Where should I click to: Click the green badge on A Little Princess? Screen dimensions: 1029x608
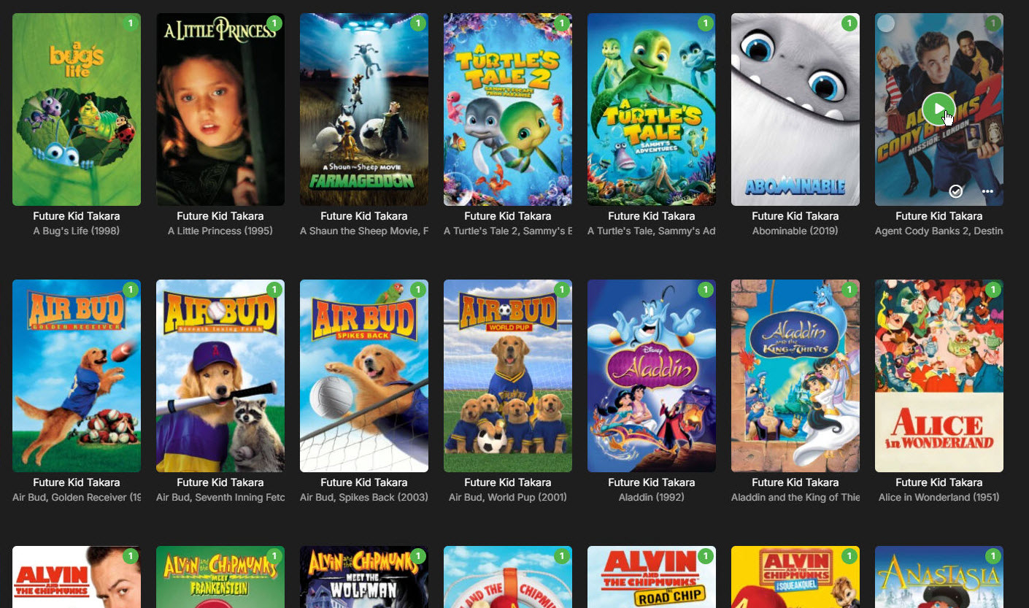tap(274, 23)
